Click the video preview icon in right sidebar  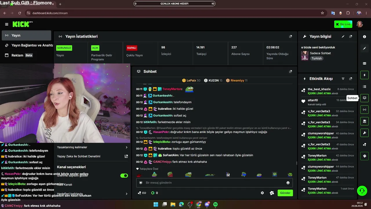pos(365,63)
